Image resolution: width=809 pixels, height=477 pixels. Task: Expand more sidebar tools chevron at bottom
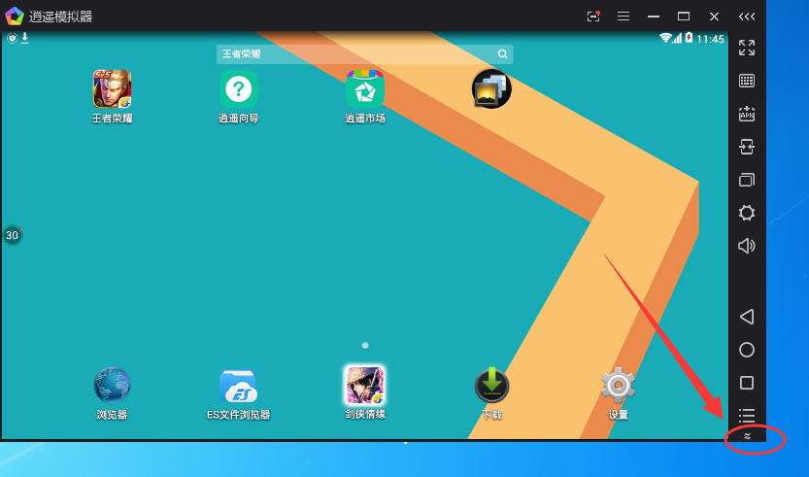pos(747,436)
